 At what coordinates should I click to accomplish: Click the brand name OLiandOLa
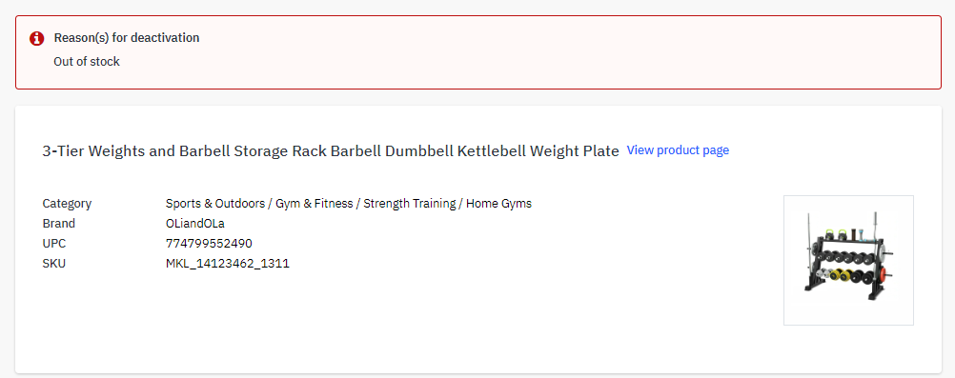pos(195,224)
